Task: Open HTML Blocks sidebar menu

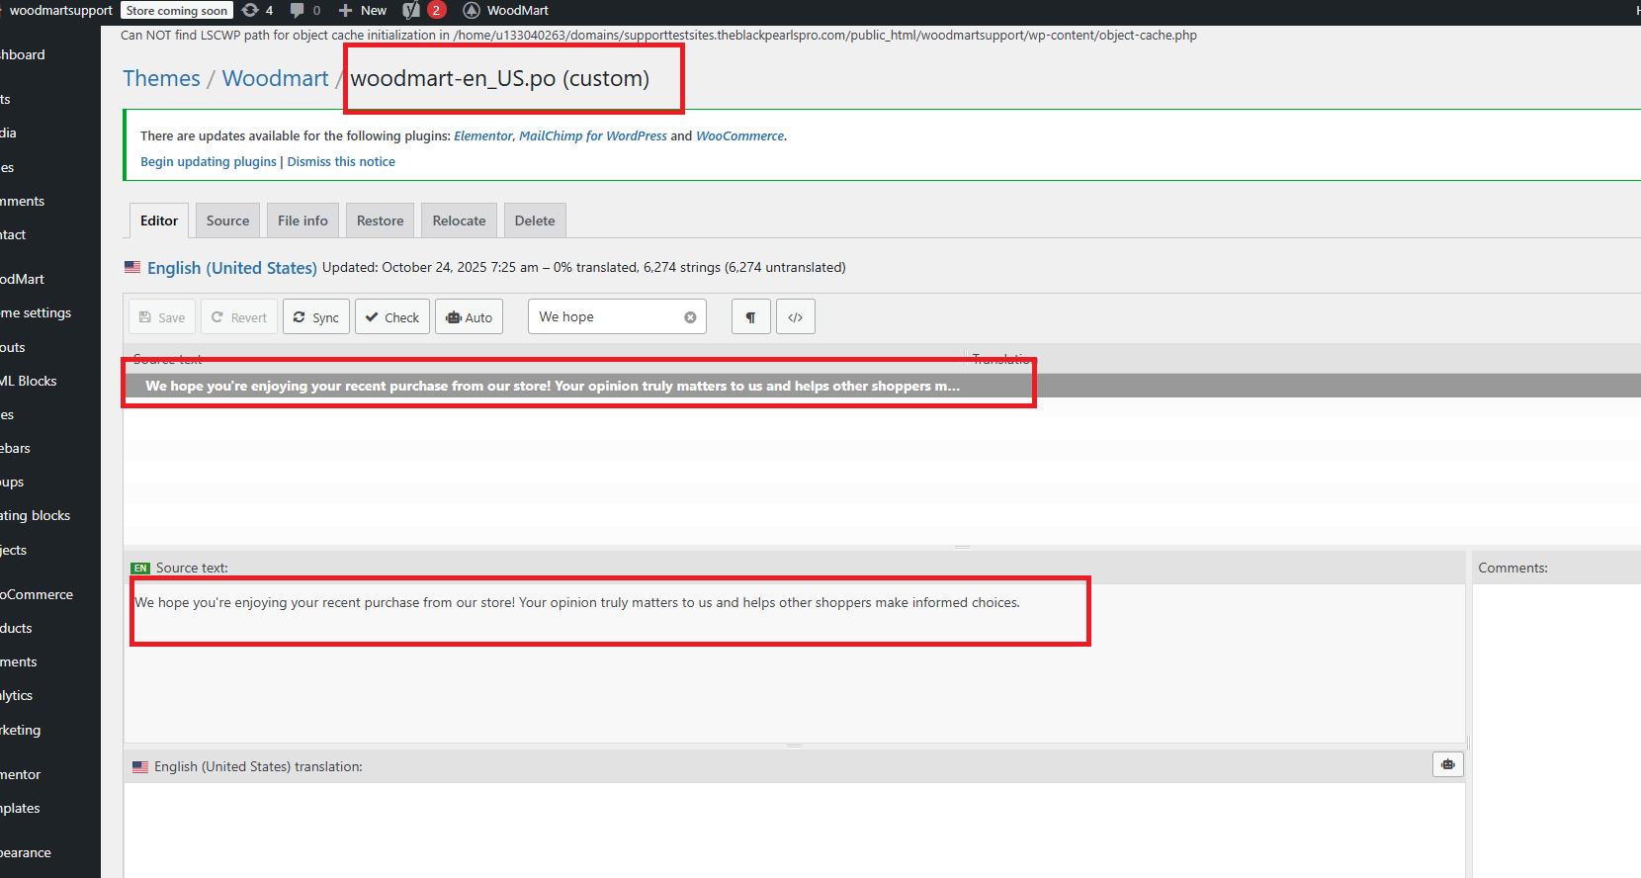Action: (x=29, y=381)
